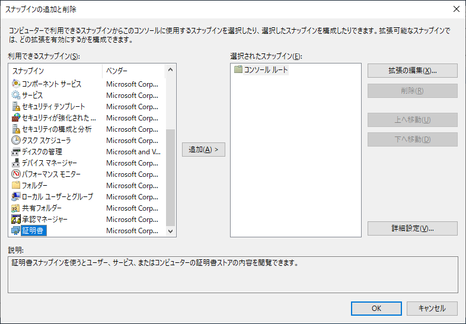Select the サービス row text
Screen dimensions: 466x324
pyautogui.click(x=33, y=95)
